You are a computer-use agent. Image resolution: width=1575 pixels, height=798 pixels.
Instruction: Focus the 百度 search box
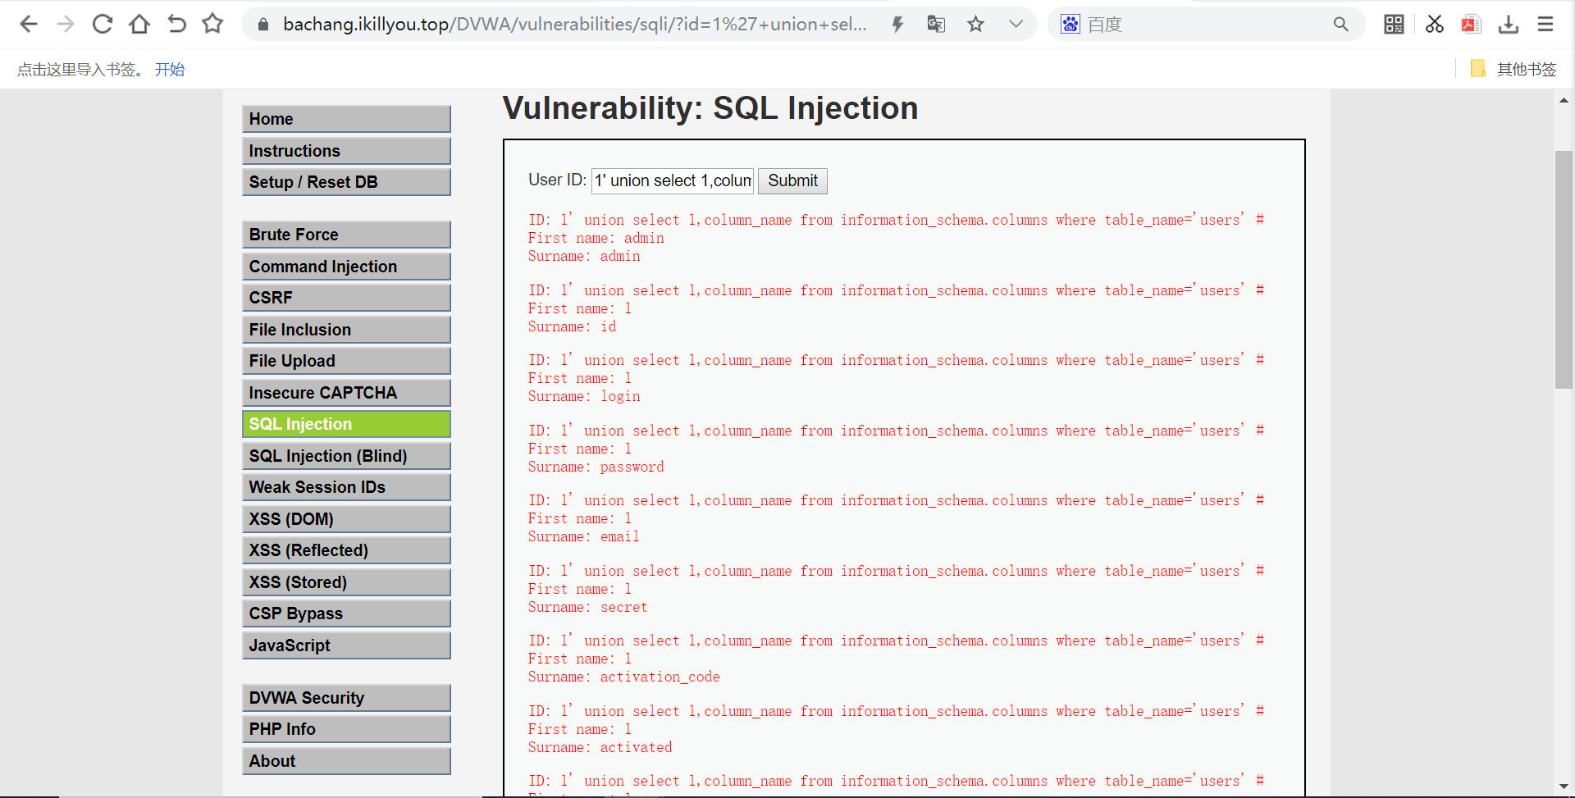click(1206, 25)
